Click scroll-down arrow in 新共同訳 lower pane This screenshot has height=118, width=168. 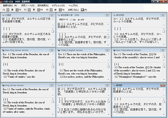point(164,44)
